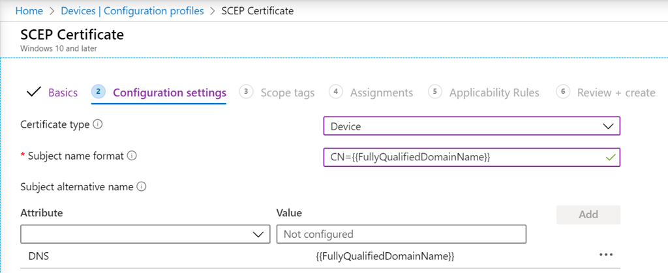Click the step 3 circle icon
Image resolution: width=668 pixels, height=273 pixels.
click(246, 92)
